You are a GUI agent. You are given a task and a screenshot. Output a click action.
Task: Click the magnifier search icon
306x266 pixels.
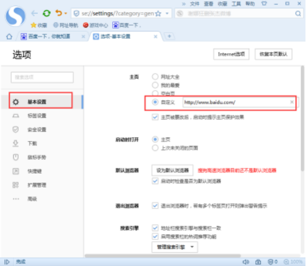298,13
